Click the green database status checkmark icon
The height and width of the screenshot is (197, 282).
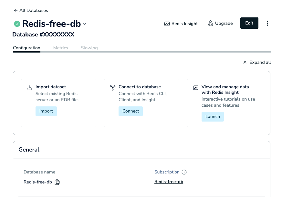tap(17, 24)
